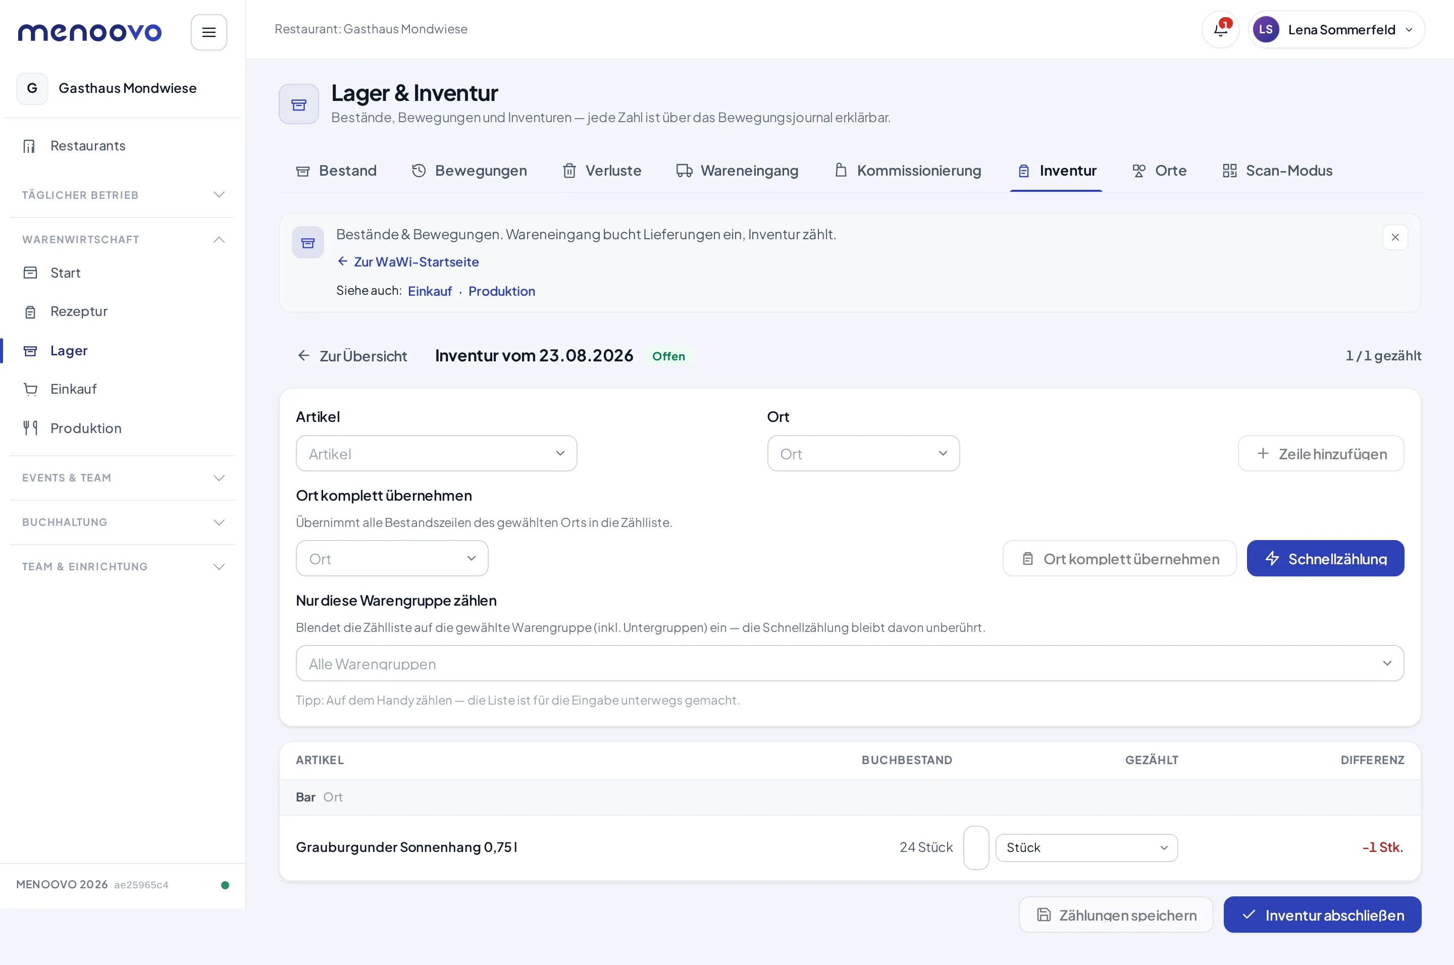Switch to the Verluste tab
Image resolution: width=1454 pixels, height=965 pixels.
(601, 171)
